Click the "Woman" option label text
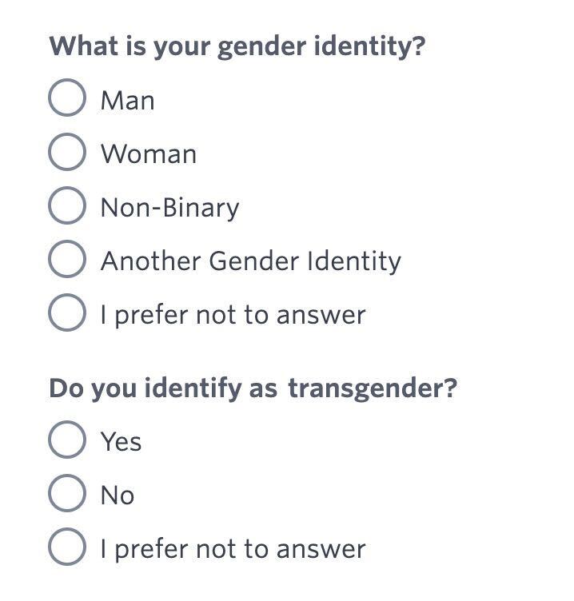 tap(148, 154)
